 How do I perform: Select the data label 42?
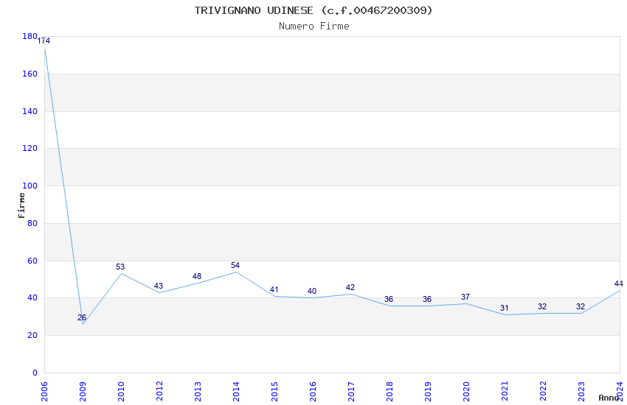[x=350, y=287]
